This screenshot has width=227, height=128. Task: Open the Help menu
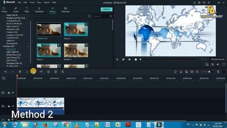click(54, 2)
